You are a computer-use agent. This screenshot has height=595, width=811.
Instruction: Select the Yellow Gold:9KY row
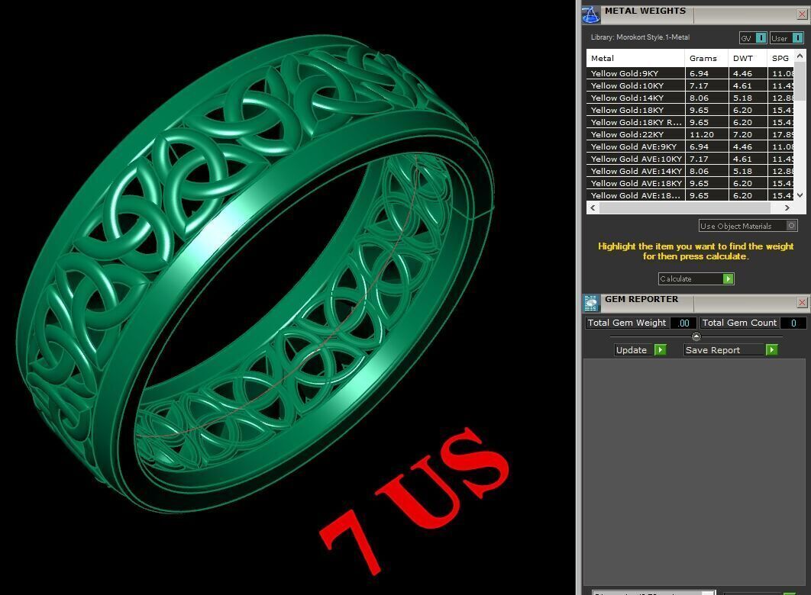[x=690, y=73]
